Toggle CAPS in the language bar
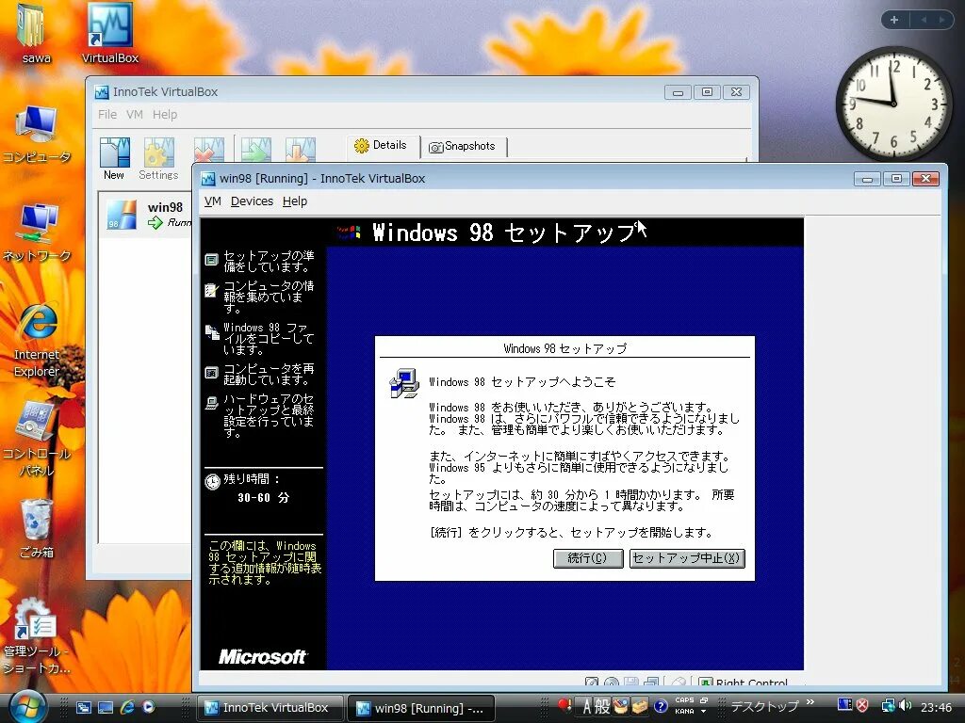Image resolution: width=965 pixels, height=723 pixels. (684, 700)
